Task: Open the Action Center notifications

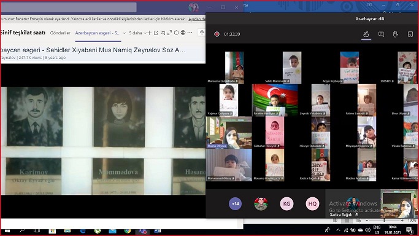Action: click(x=409, y=230)
